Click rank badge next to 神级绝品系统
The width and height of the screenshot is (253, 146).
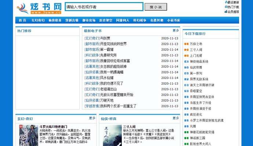click(186, 62)
